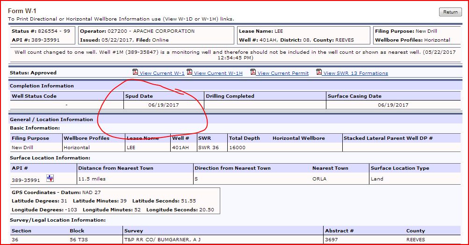The height and width of the screenshot is (245, 469).
Task: Click the Nearest Town value ORLA
Action: pyautogui.click(x=319, y=179)
